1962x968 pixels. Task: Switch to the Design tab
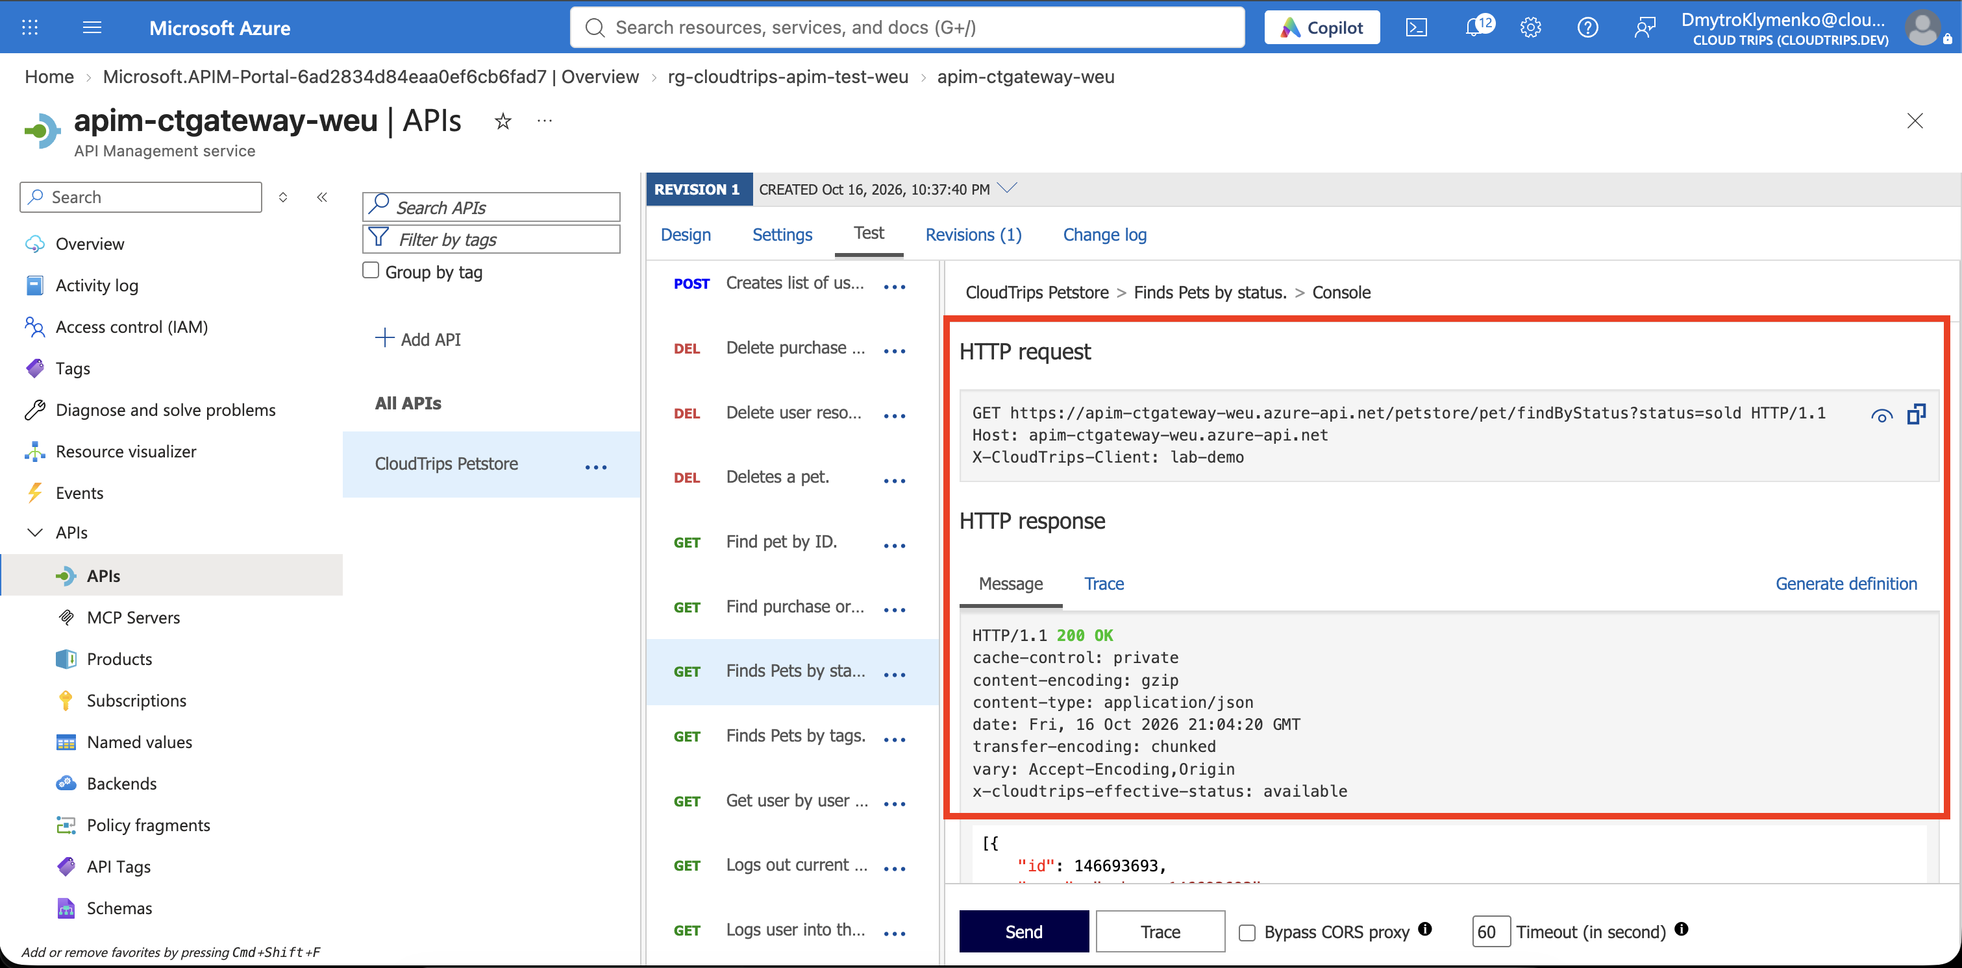[x=686, y=234]
